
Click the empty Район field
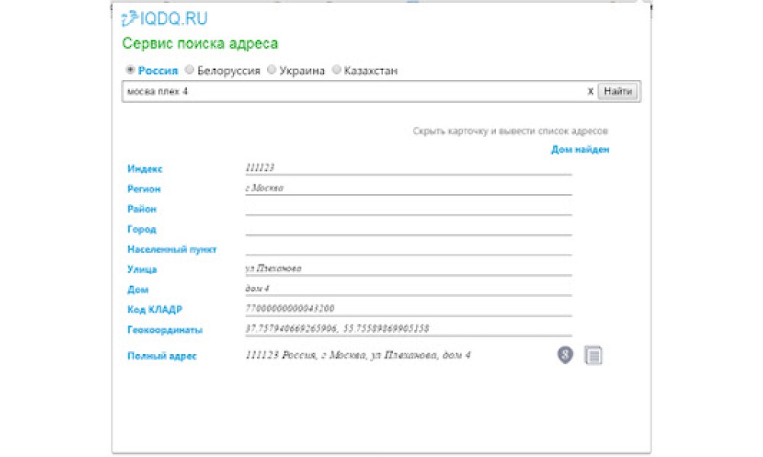click(408, 208)
